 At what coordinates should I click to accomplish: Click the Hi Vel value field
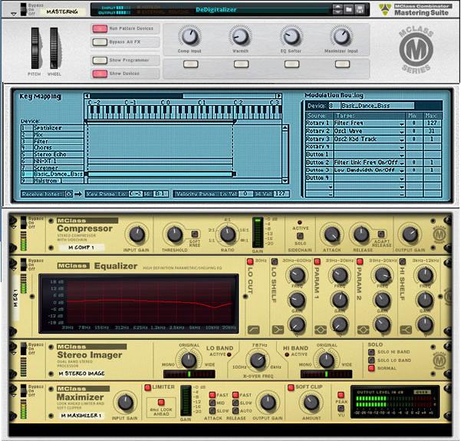[281, 194]
